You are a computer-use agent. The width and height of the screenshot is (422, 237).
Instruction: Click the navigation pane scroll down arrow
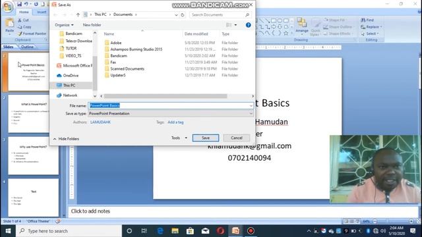(x=95, y=96)
